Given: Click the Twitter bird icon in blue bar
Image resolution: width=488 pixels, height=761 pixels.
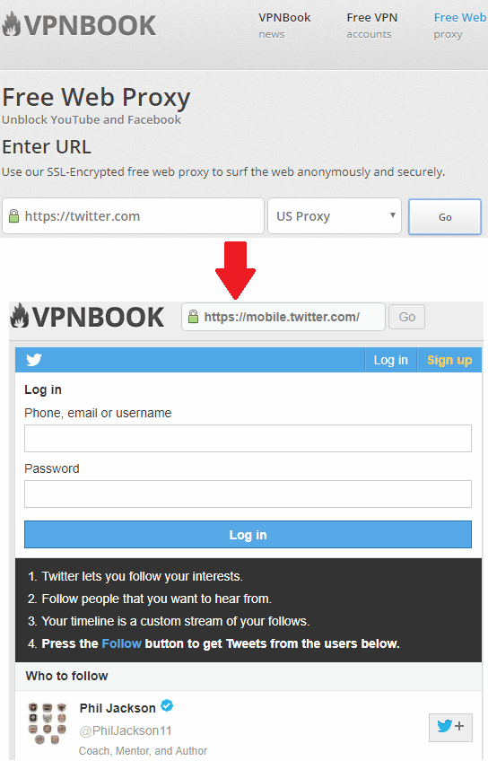Looking at the screenshot, I should click(x=34, y=360).
